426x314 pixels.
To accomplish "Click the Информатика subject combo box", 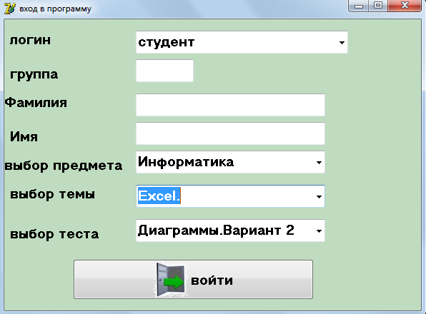I will point(230,162).
